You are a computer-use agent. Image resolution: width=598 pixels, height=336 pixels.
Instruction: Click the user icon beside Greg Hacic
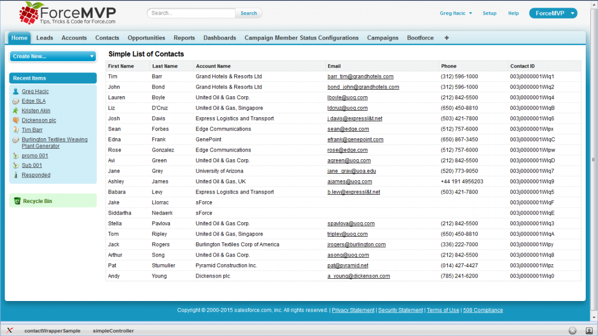(16, 92)
